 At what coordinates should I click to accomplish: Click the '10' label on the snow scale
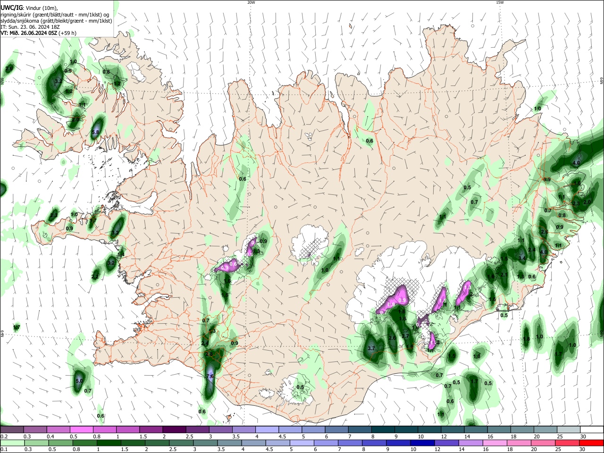(x=421, y=436)
